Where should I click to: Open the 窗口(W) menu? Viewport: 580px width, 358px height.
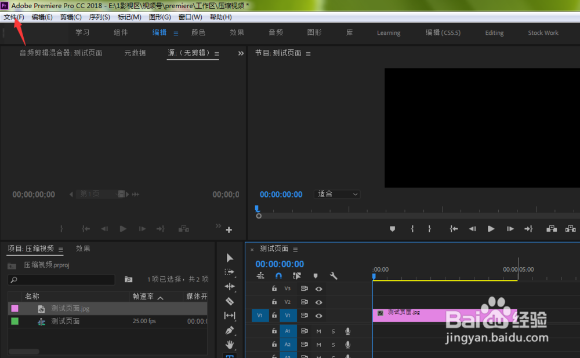click(x=190, y=17)
